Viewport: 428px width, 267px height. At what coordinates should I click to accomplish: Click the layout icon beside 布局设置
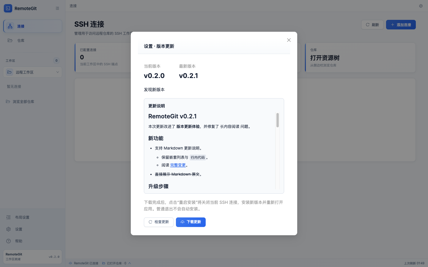[x=9, y=217]
